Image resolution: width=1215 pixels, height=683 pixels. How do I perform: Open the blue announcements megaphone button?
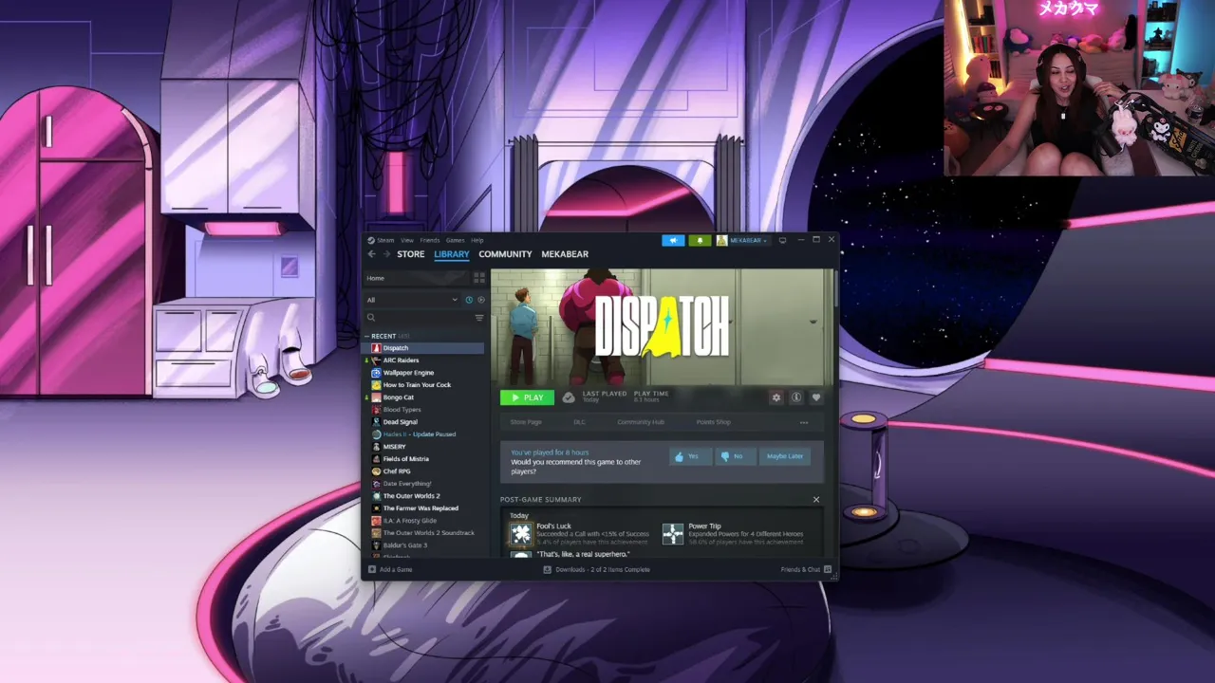(673, 240)
